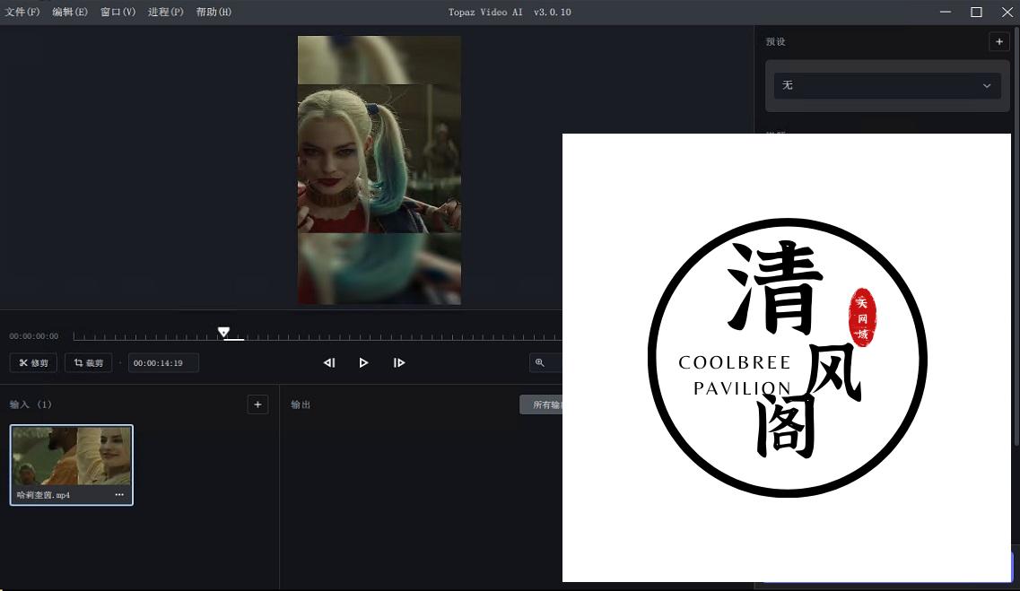Open the 文件(F) menu
Image resolution: width=1020 pixels, height=591 pixels.
pyautogui.click(x=22, y=12)
